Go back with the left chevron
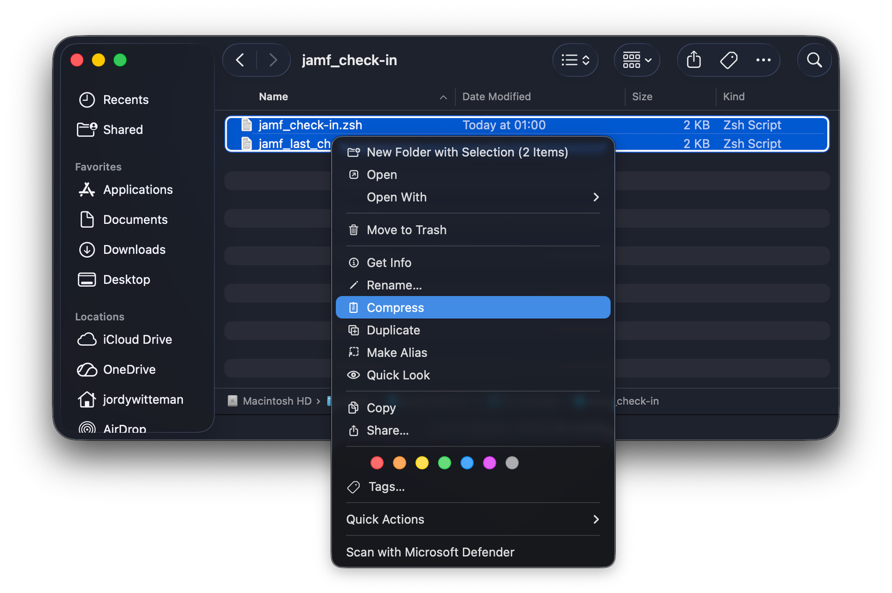Image resolution: width=892 pixels, height=593 pixels. (x=240, y=60)
